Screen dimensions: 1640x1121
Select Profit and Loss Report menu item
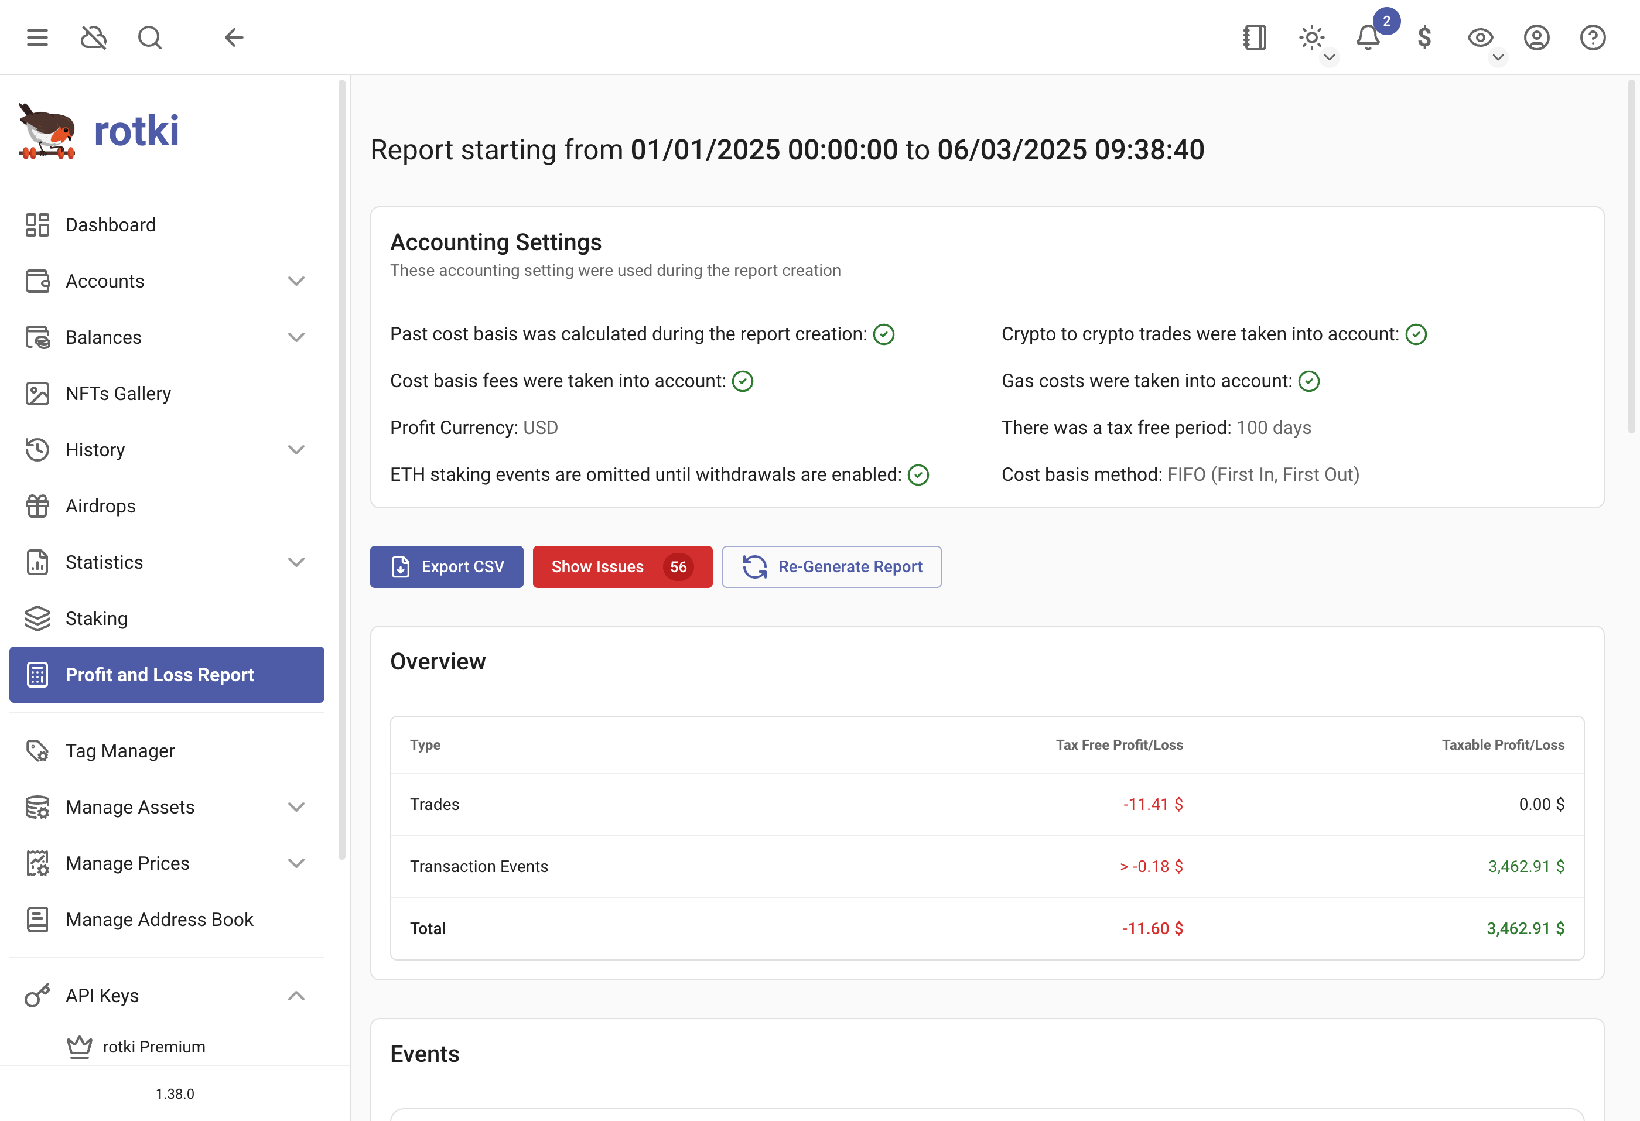pyautogui.click(x=166, y=675)
